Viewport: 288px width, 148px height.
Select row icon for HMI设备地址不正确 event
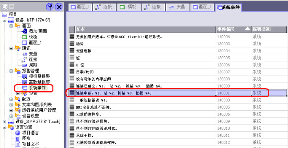pyautogui.click(x=72, y=107)
